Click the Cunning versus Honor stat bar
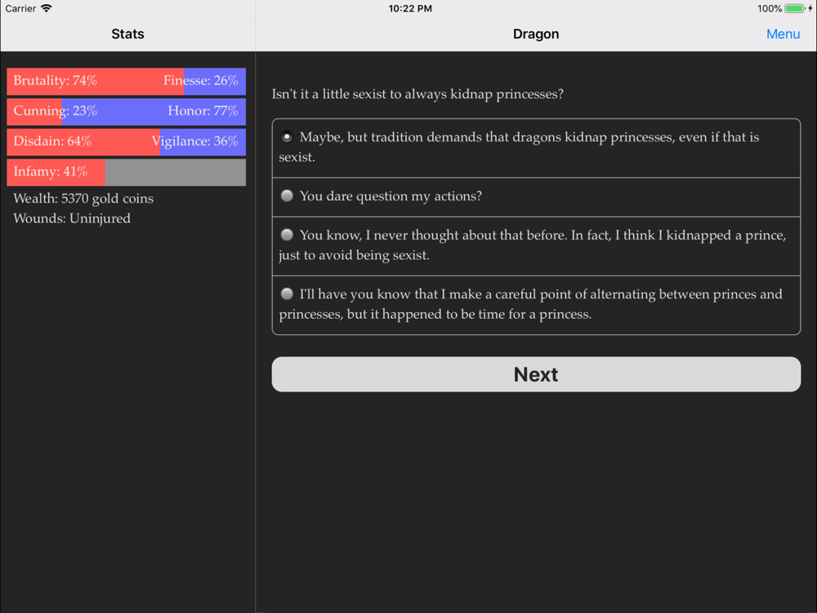This screenshot has width=817, height=613. pos(126,111)
